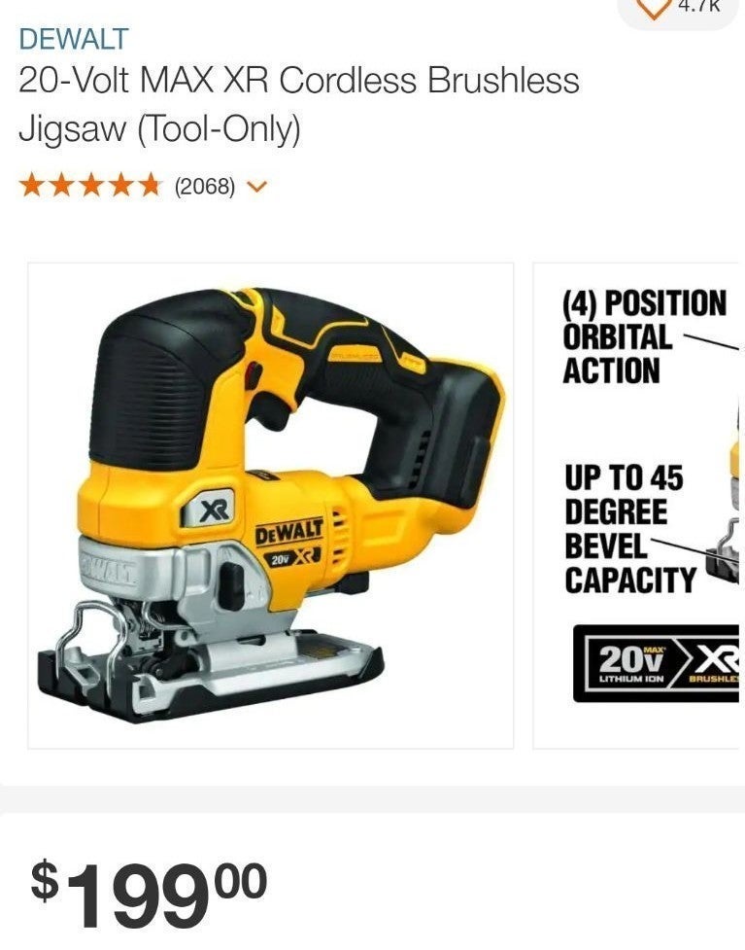This screenshot has height=950, width=745.
Task: Open the DEWALT brand link
Action: (74, 39)
